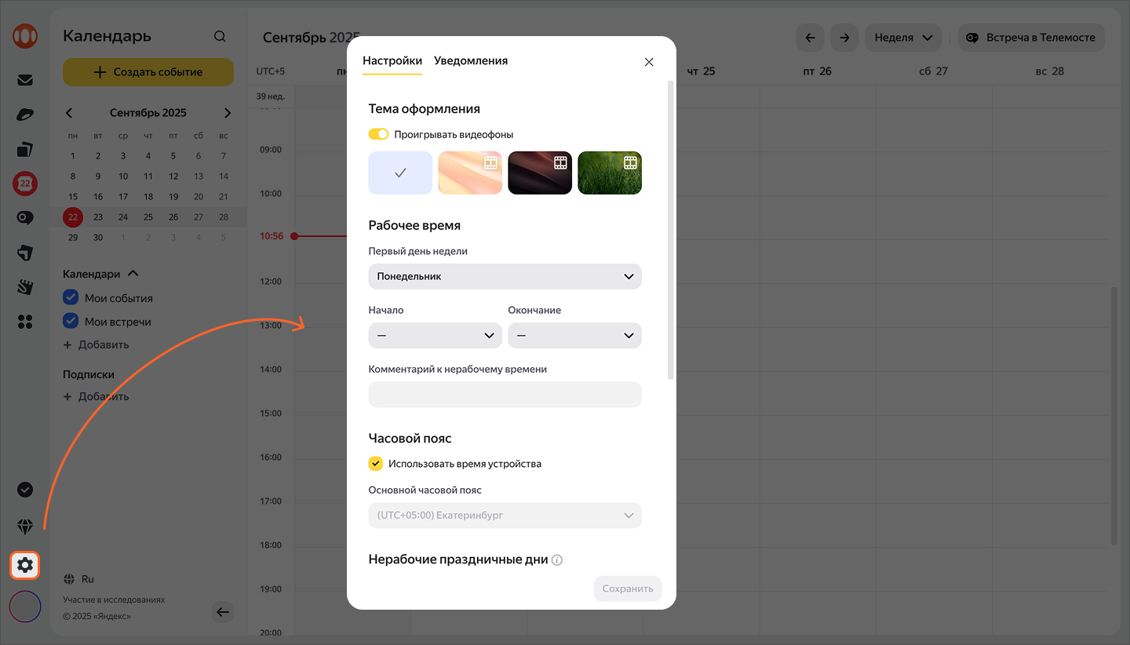Open the Первый день недели dropdown
This screenshot has height=645, width=1130.
505,276
